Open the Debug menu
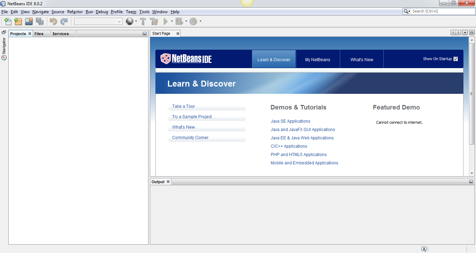The width and height of the screenshot is (476, 253). (102, 12)
